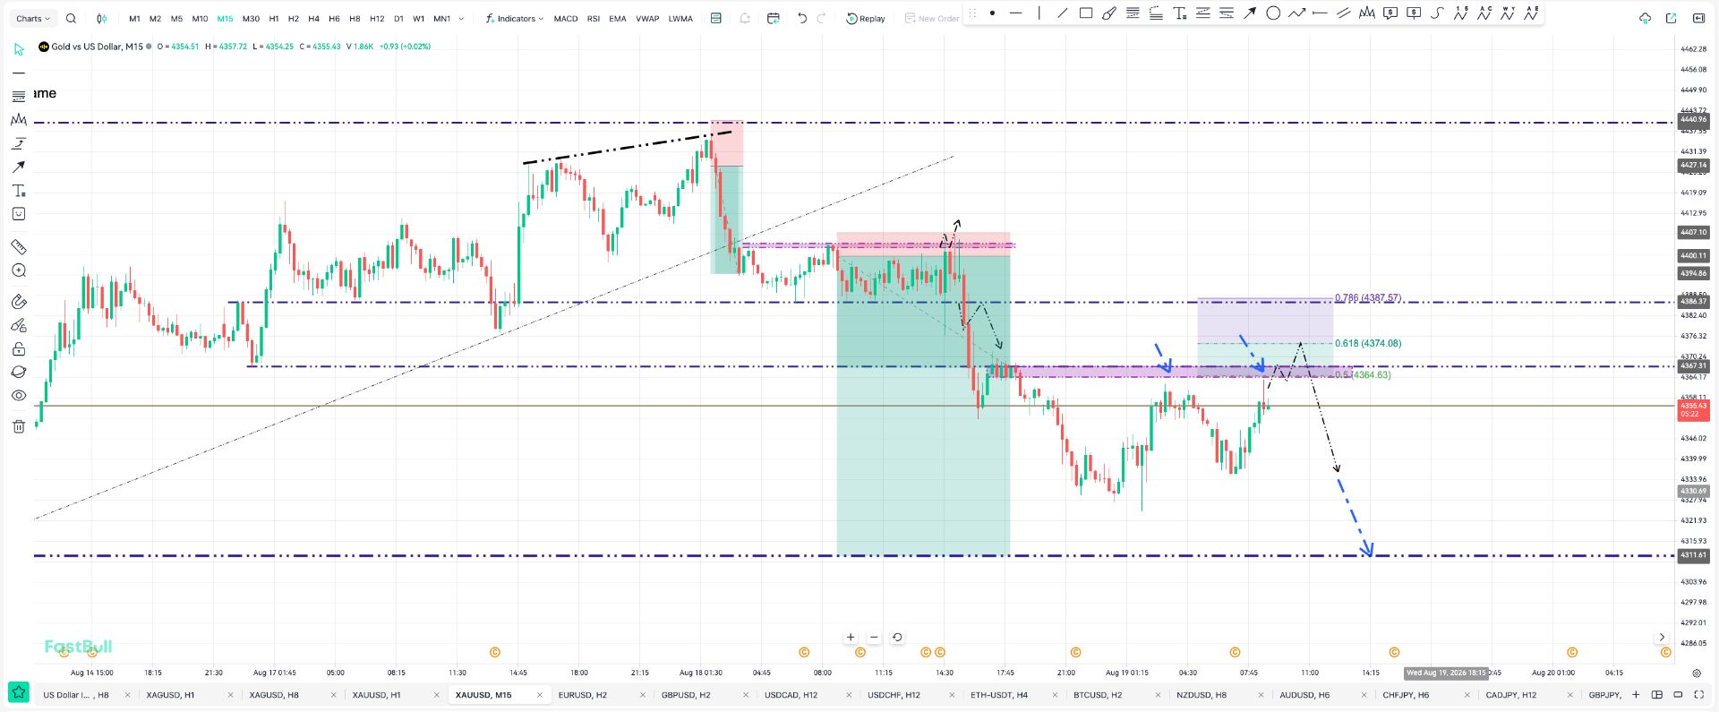The image size is (1719, 712).
Task: Open the layout selector icon at bottom-right
Action: click(x=1657, y=695)
